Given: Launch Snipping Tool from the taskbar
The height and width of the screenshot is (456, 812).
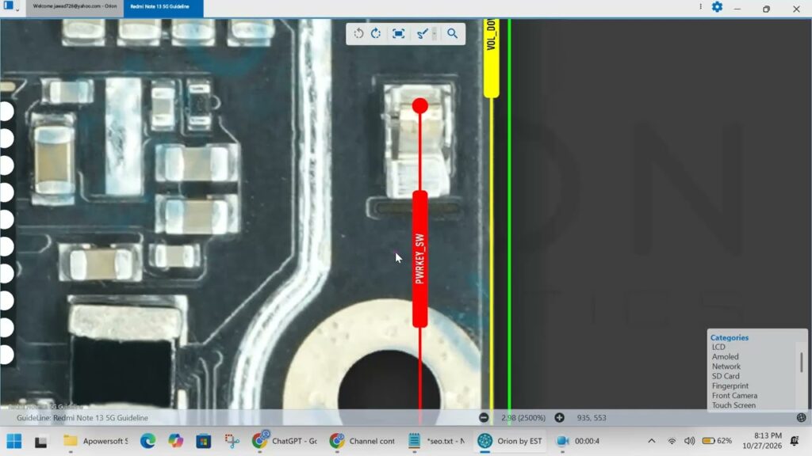Looking at the screenshot, I should coord(232,441).
